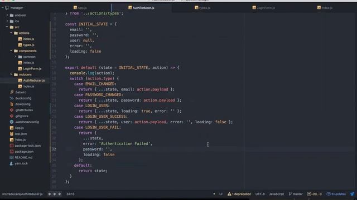357x200 pixels.
Task: Click the manager project repo icon
Action: [7, 8]
